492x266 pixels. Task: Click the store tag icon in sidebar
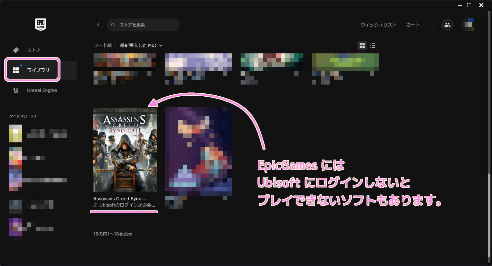[x=16, y=50]
